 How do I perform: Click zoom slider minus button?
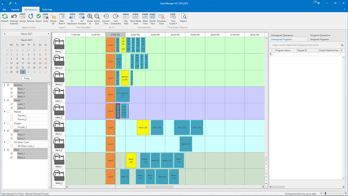pos(321,193)
